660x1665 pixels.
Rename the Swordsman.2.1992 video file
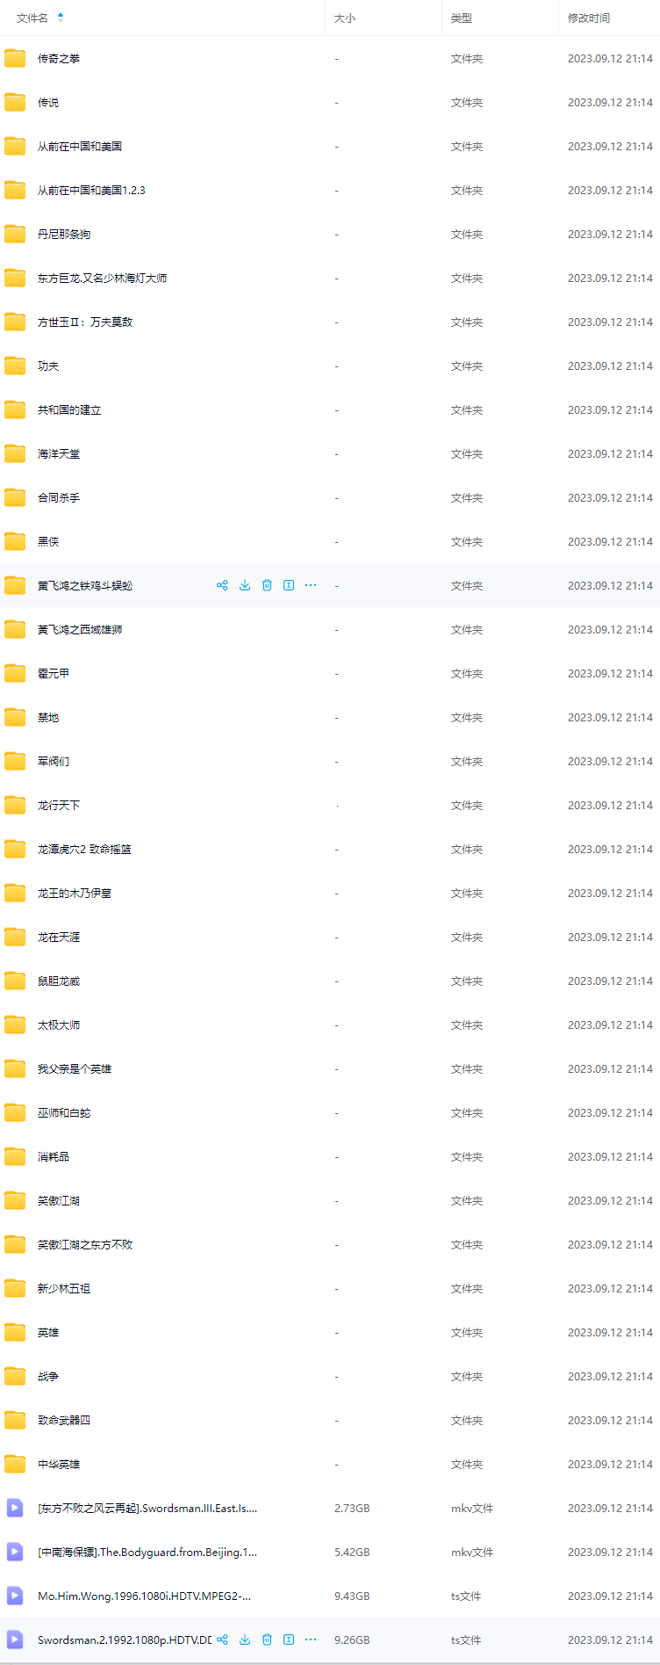pos(289,1640)
